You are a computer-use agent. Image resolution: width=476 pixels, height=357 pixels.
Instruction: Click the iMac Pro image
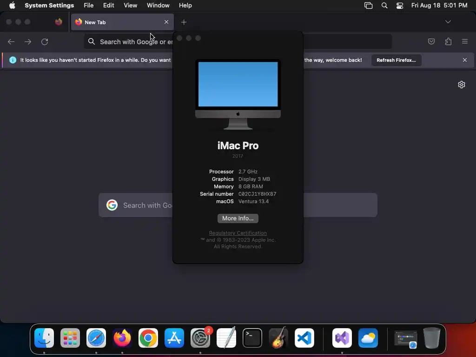click(x=238, y=94)
